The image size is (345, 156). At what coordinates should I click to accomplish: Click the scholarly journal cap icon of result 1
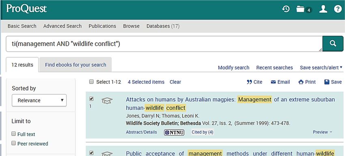tap(107, 100)
